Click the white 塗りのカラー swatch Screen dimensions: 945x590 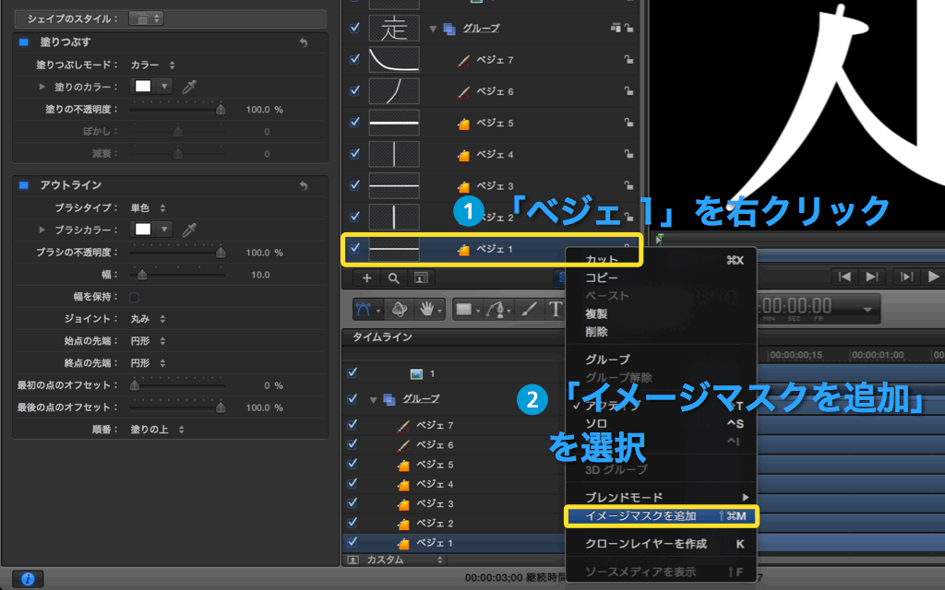pyautogui.click(x=143, y=86)
